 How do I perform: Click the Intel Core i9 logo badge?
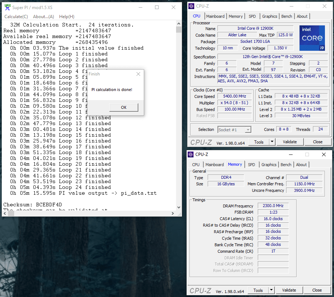tap(312, 38)
